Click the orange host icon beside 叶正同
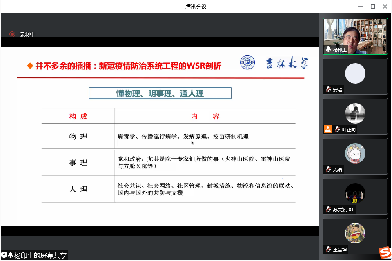The image size is (392, 261). click(x=327, y=129)
